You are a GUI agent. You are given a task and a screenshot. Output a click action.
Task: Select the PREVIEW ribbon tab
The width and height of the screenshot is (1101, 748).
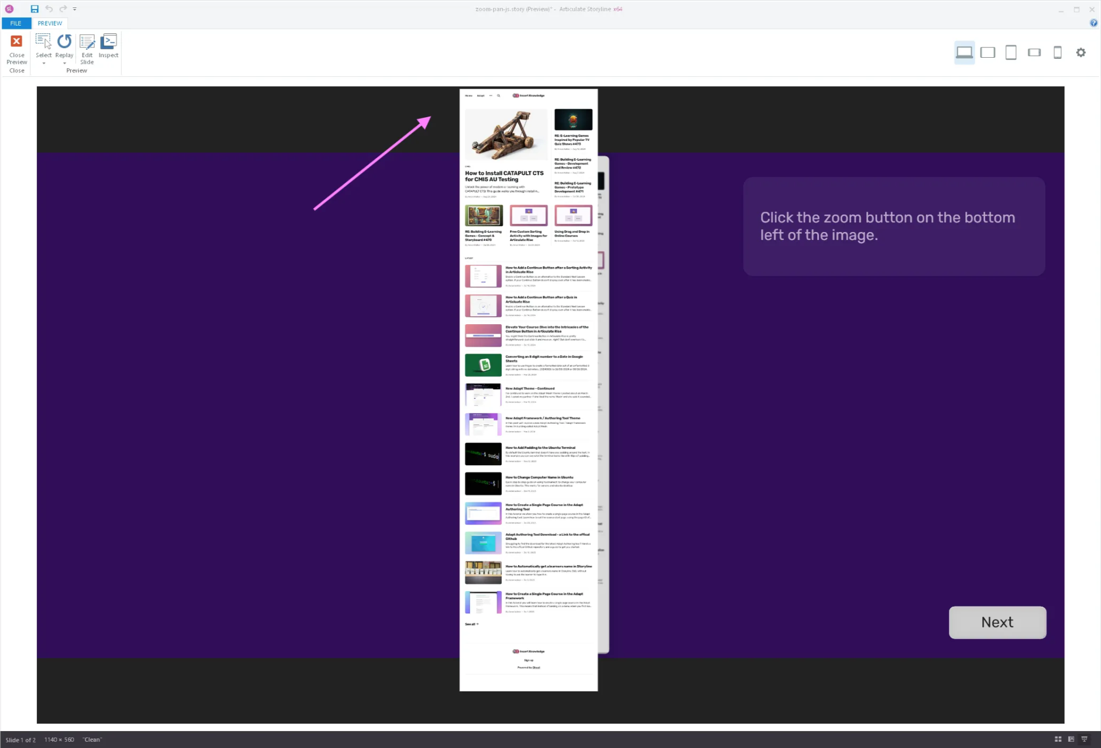(50, 23)
